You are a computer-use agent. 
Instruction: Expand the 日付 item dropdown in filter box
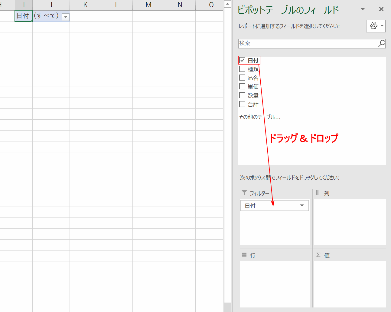[302, 206]
